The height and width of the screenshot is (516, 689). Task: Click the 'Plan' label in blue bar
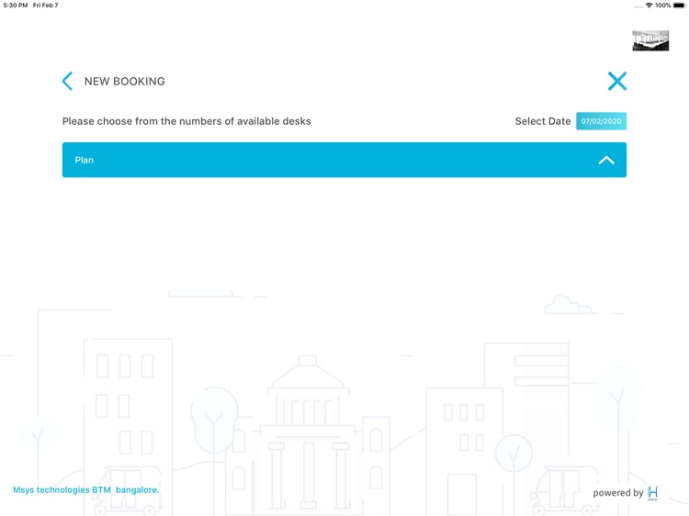(x=84, y=160)
